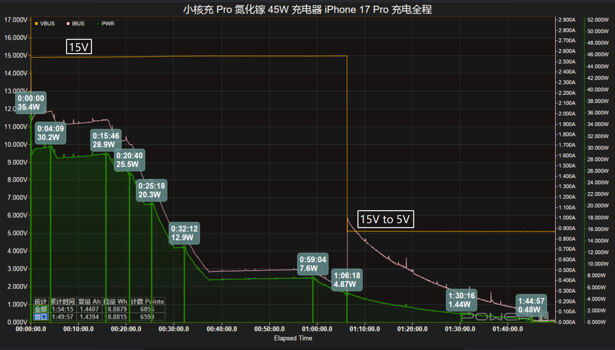The width and height of the screenshot is (615, 350).
Task: Click the 16.000W power axis label
Action: tap(597, 229)
